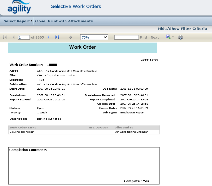The image size is (212, 186).
Task: Click the Close menu item
Action: point(40,21)
